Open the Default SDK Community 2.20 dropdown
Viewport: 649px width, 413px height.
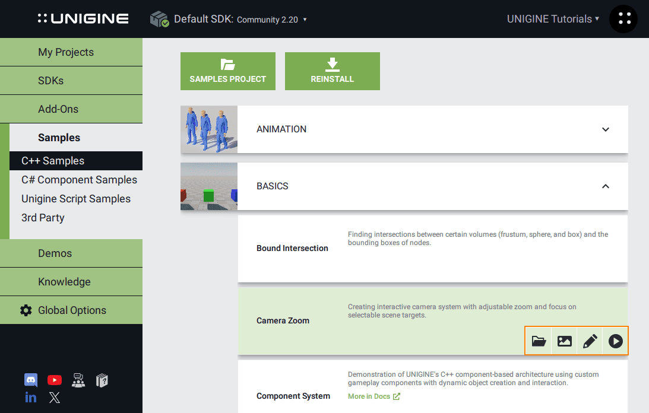click(x=240, y=19)
